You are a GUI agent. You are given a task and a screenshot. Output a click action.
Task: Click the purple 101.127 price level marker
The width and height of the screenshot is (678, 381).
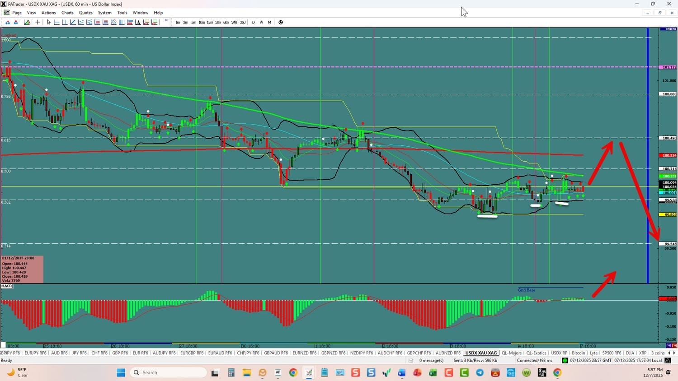click(x=669, y=67)
